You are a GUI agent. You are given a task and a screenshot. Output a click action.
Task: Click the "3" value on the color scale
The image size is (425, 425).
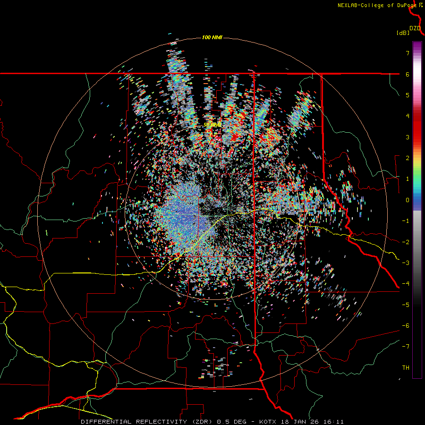pyautogui.click(x=408, y=137)
